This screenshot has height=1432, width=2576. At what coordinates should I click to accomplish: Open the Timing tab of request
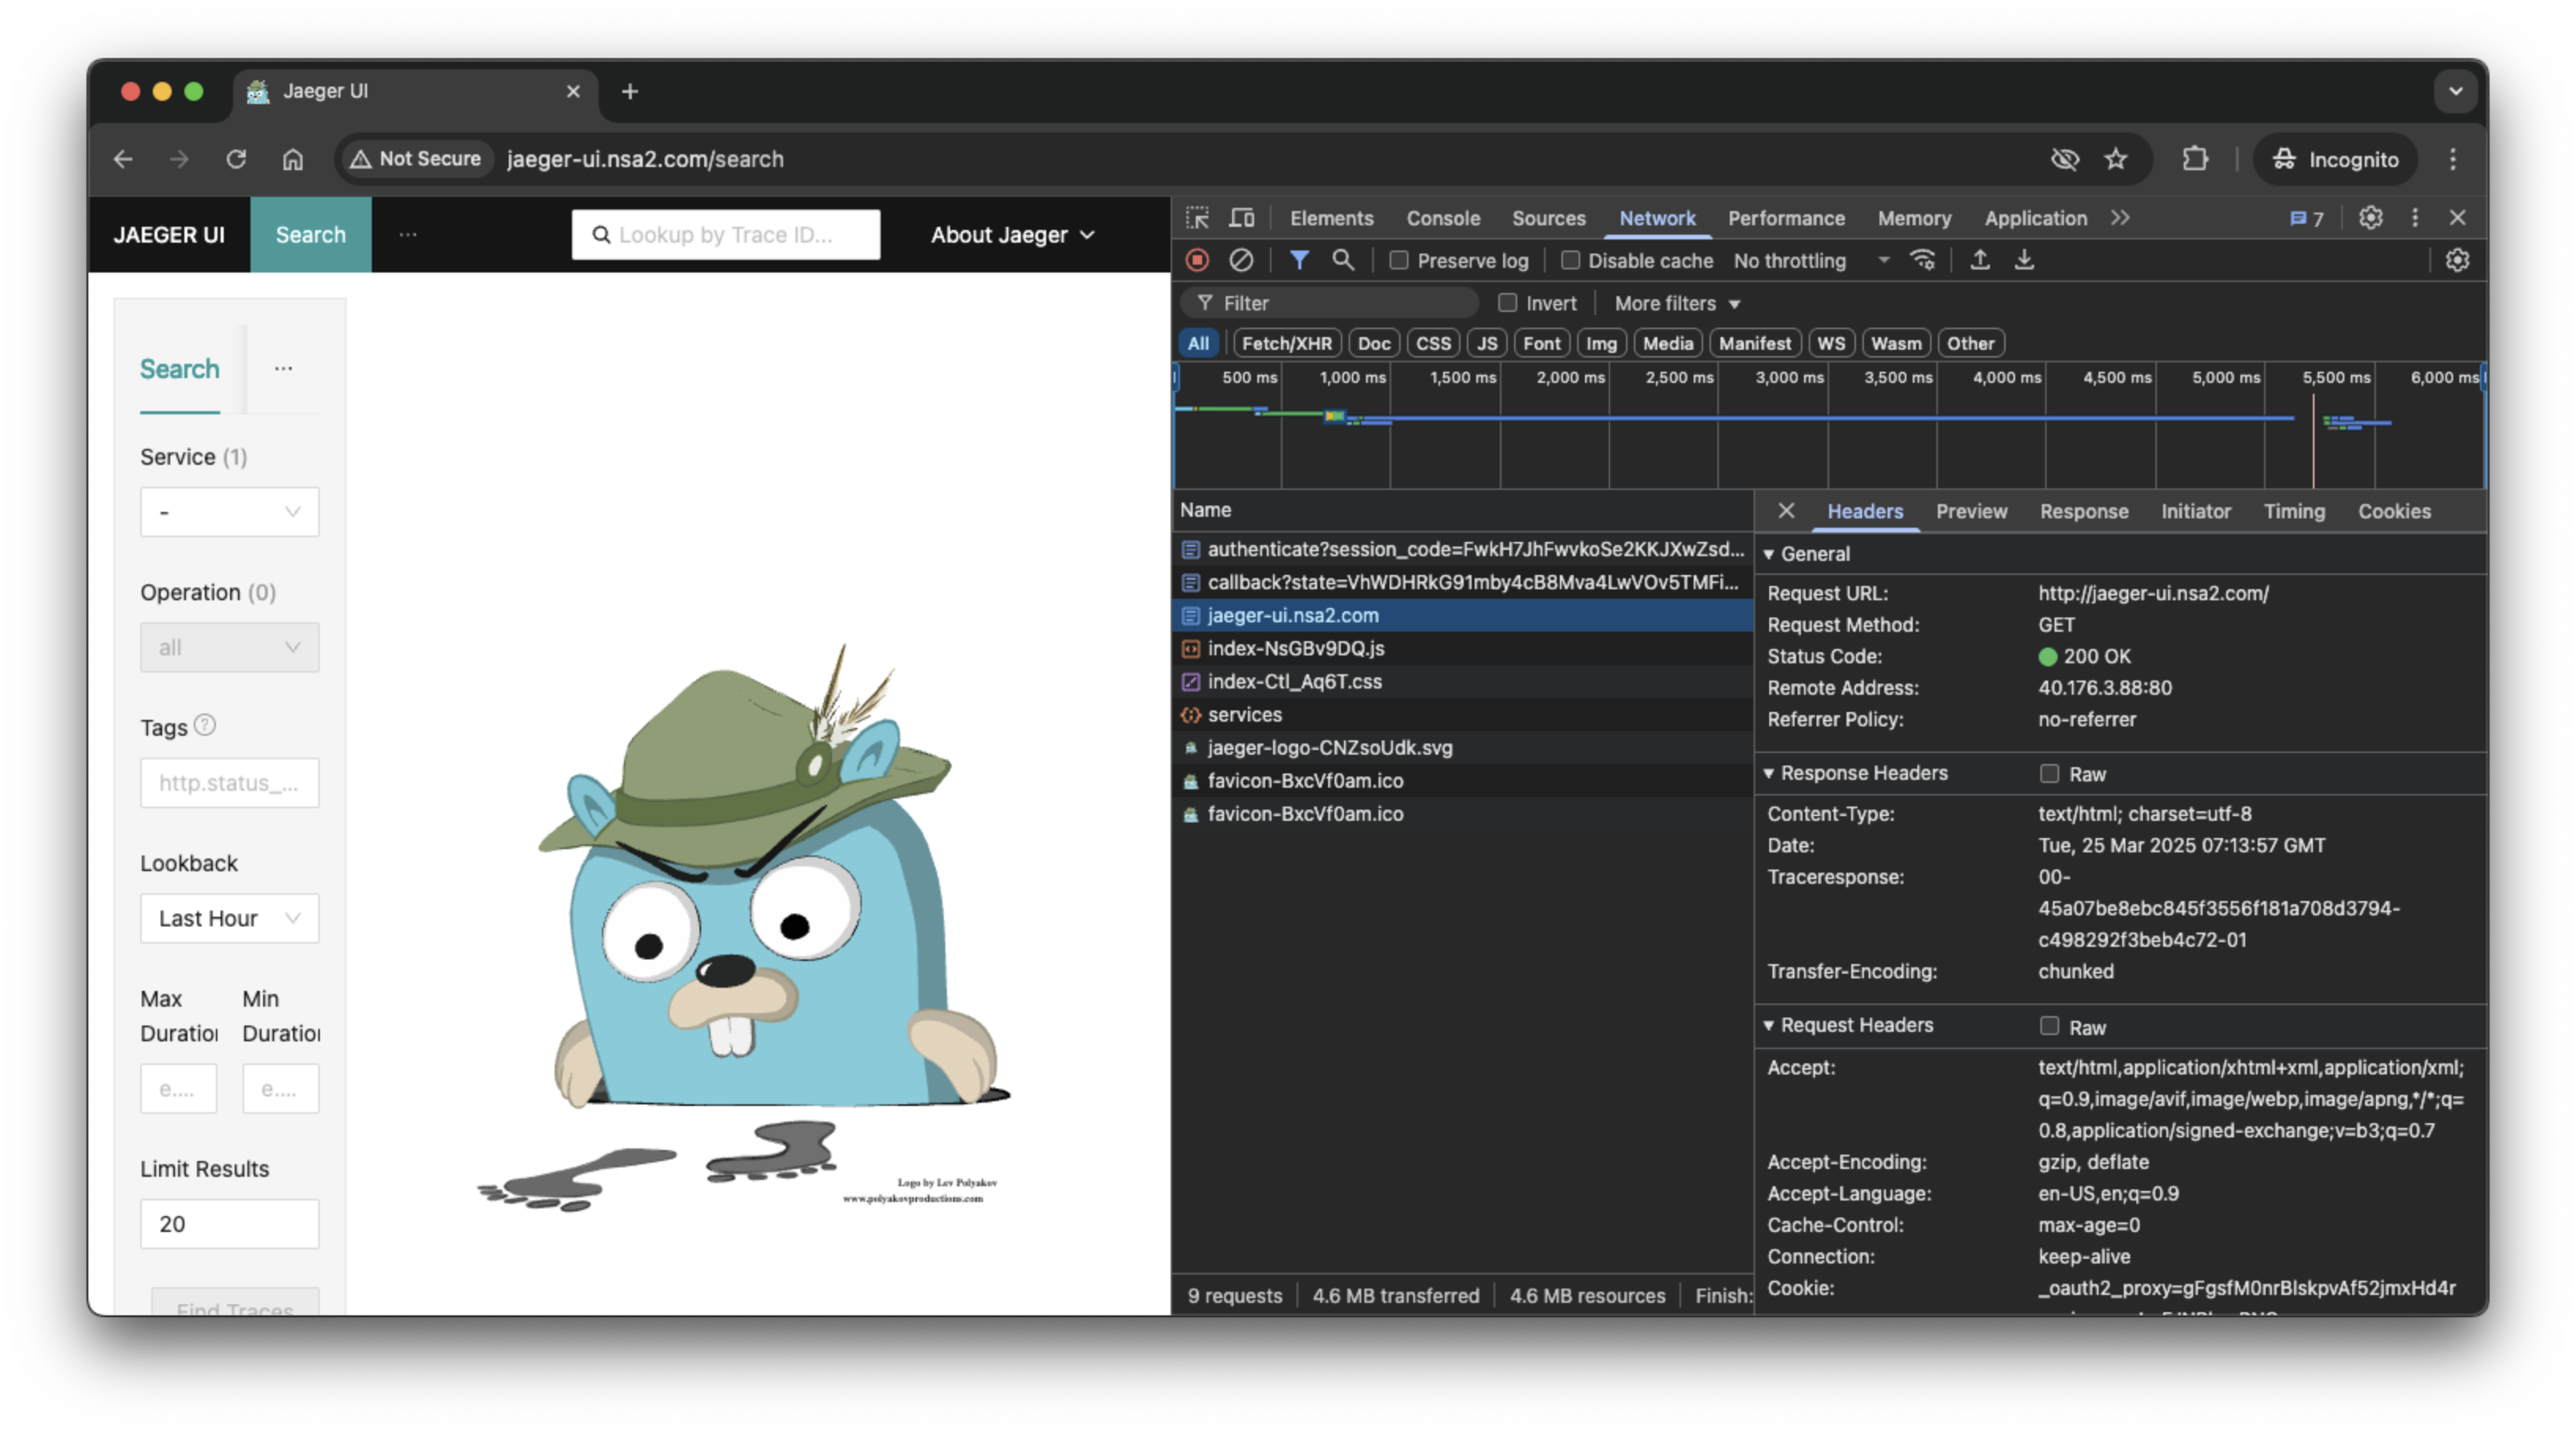[x=2293, y=511]
